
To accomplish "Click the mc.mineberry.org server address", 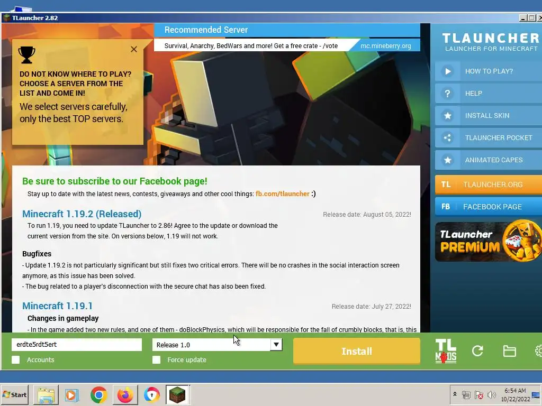I will (x=386, y=46).
